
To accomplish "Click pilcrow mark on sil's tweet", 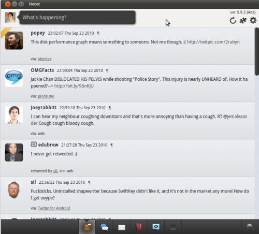I will tap(89, 182).
